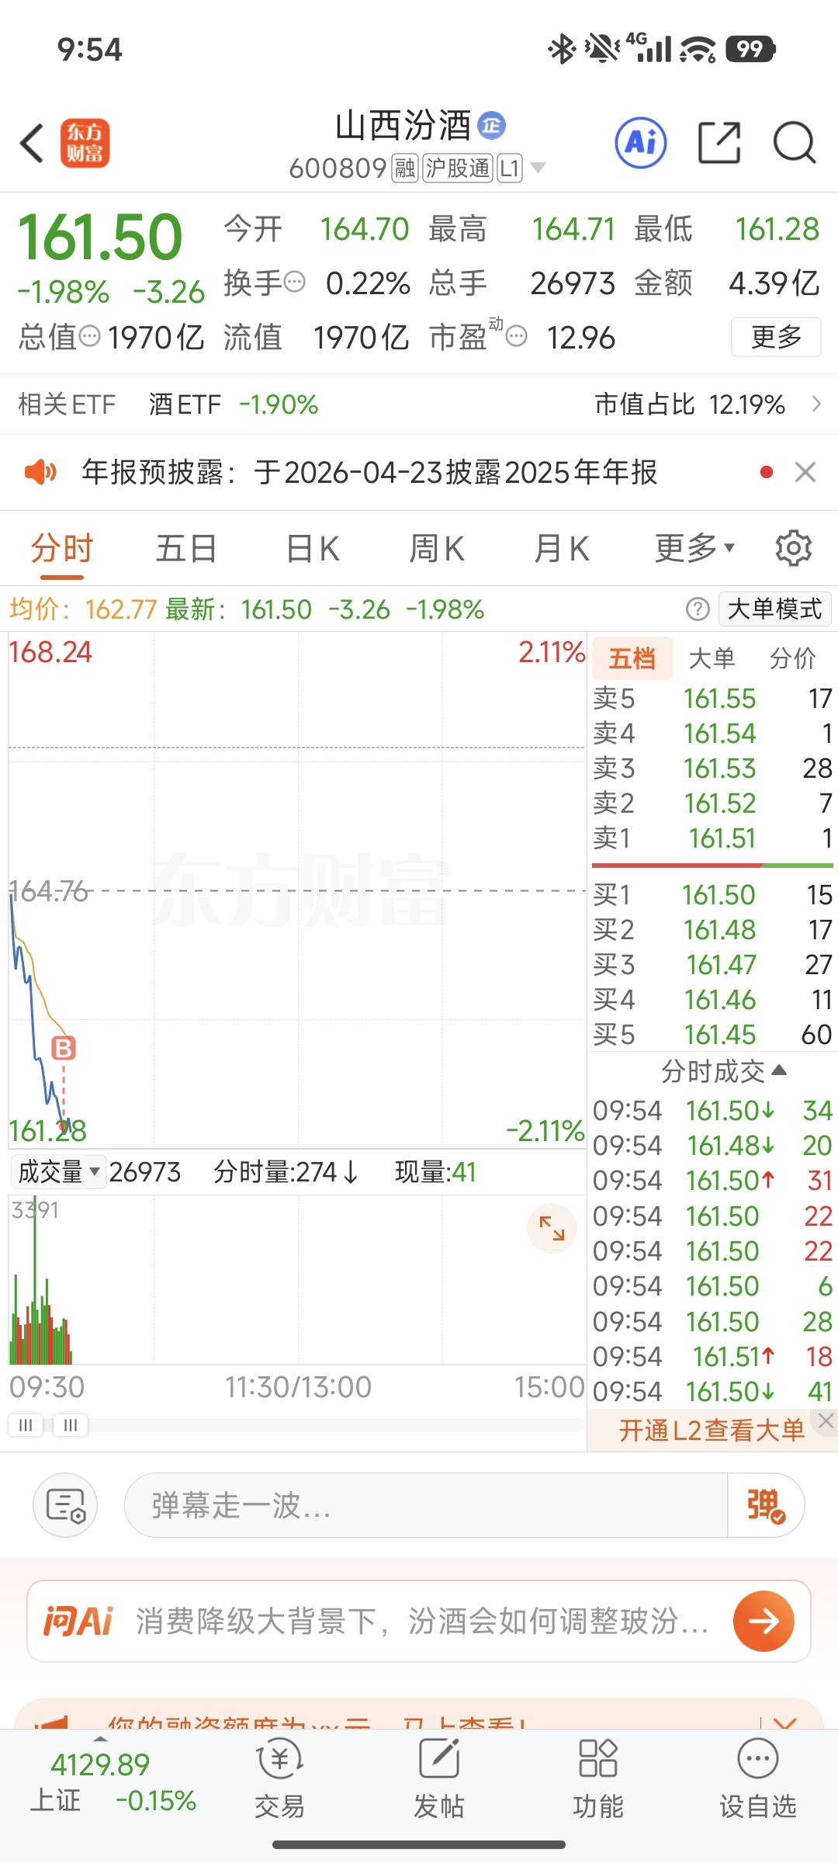Select the 五档 order book tab

tap(632, 658)
